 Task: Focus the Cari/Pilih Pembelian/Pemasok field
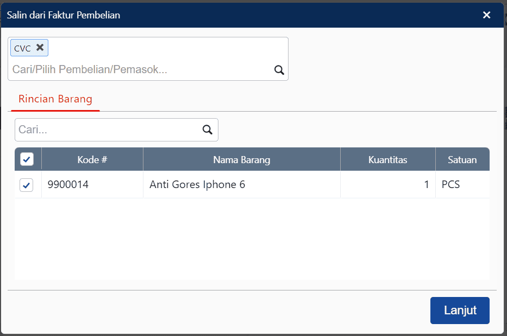tap(136, 70)
